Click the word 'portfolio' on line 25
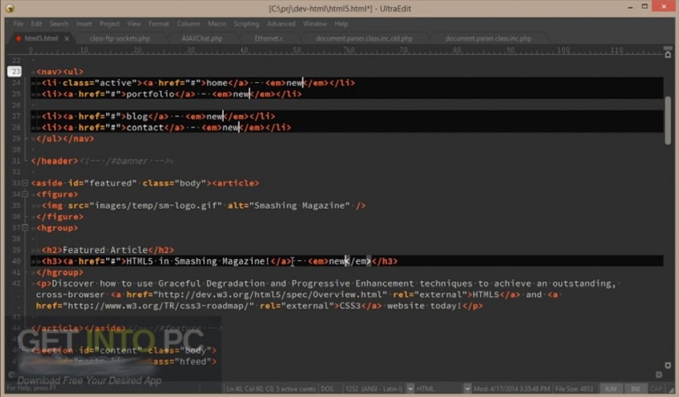Image resolution: width=679 pixels, height=397 pixels. pos(150,95)
